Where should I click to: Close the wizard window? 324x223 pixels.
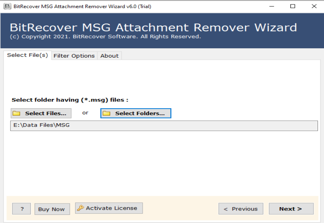[x=314, y=6]
